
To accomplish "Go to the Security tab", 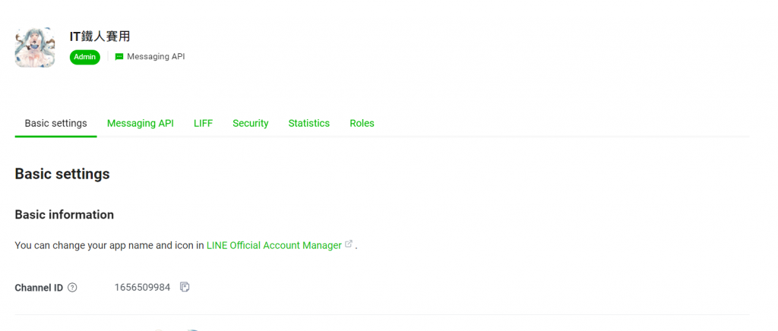I will (x=251, y=124).
